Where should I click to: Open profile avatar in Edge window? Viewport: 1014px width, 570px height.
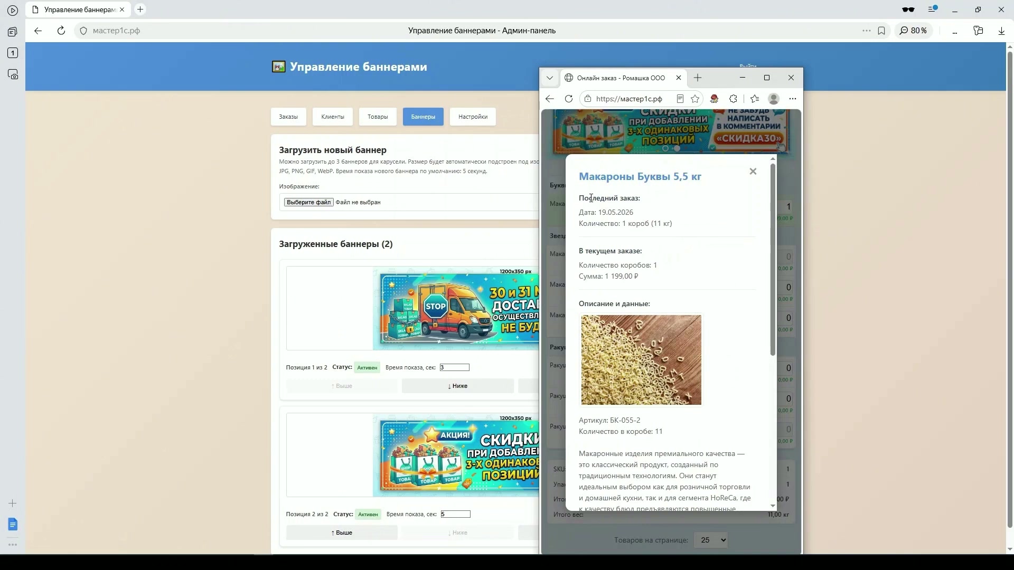pos(774,99)
